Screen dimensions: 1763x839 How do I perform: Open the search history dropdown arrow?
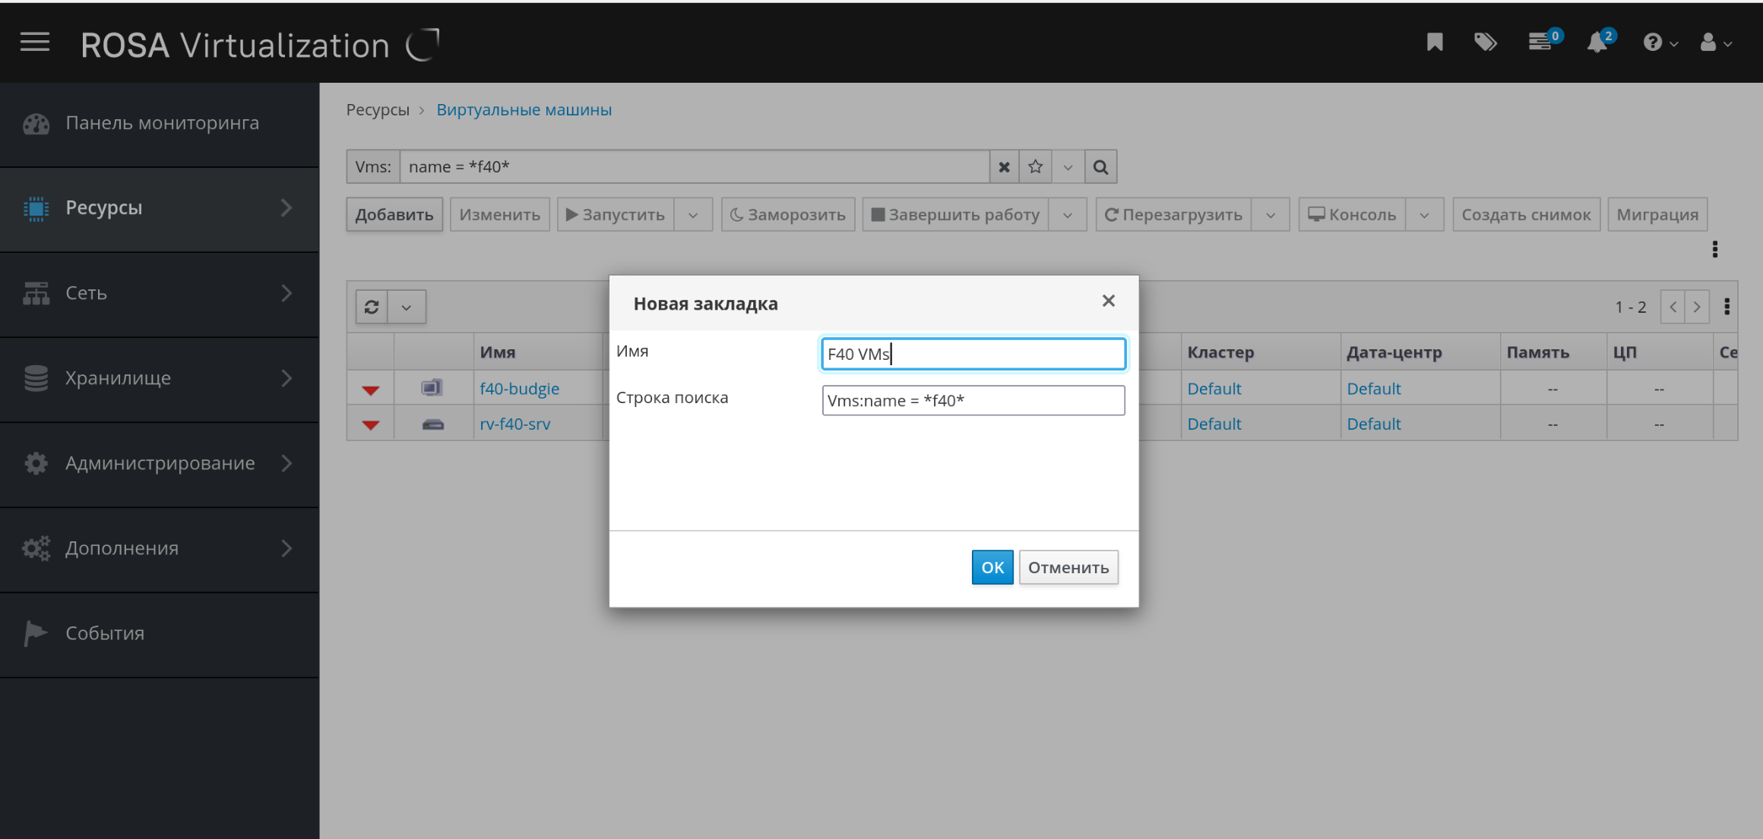[x=1068, y=167]
